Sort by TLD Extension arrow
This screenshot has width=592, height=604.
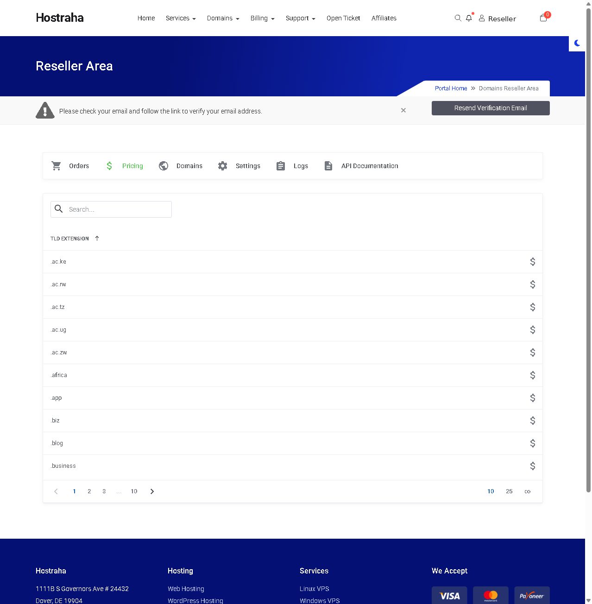pyautogui.click(x=97, y=239)
